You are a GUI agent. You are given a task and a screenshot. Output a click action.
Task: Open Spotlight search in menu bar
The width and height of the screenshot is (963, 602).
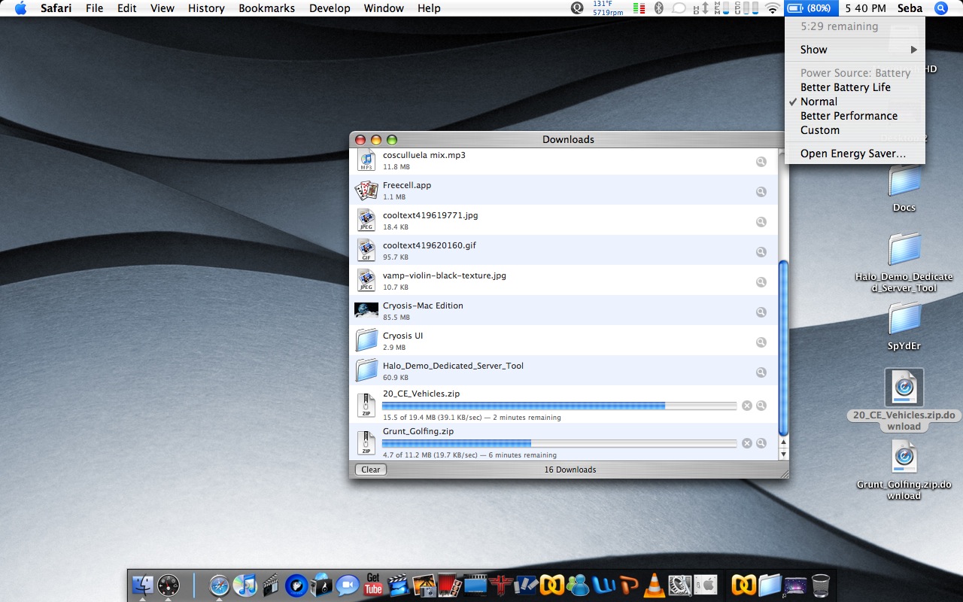941,8
